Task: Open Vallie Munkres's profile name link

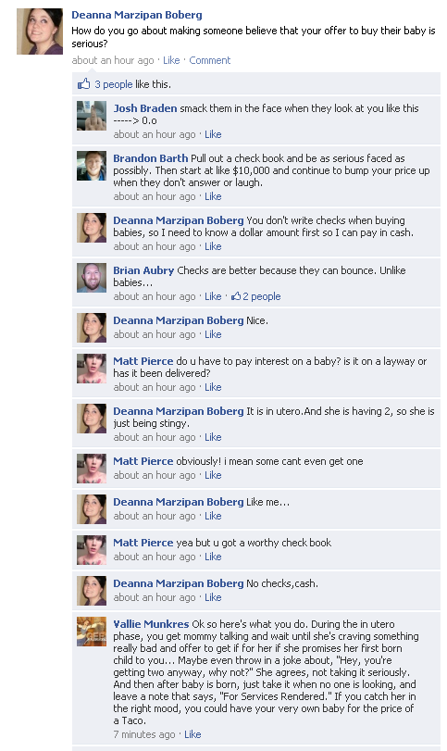Action: pos(151,624)
